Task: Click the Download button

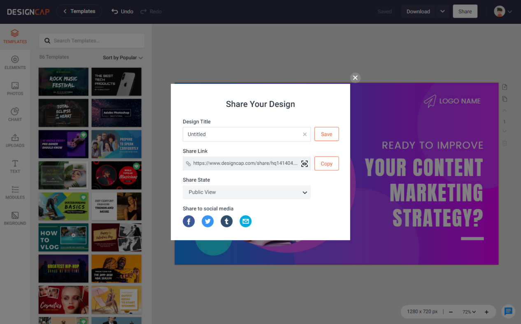Action: point(418,12)
